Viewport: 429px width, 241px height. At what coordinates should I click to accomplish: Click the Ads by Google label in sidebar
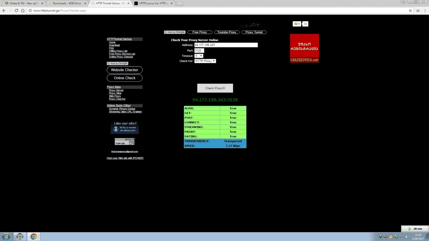click(117, 63)
